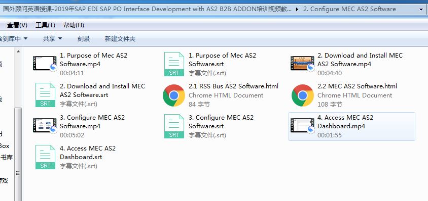Click the 新建文件夹 button
Viewport: 428px width, 201px height.
[x=120, y=38]
